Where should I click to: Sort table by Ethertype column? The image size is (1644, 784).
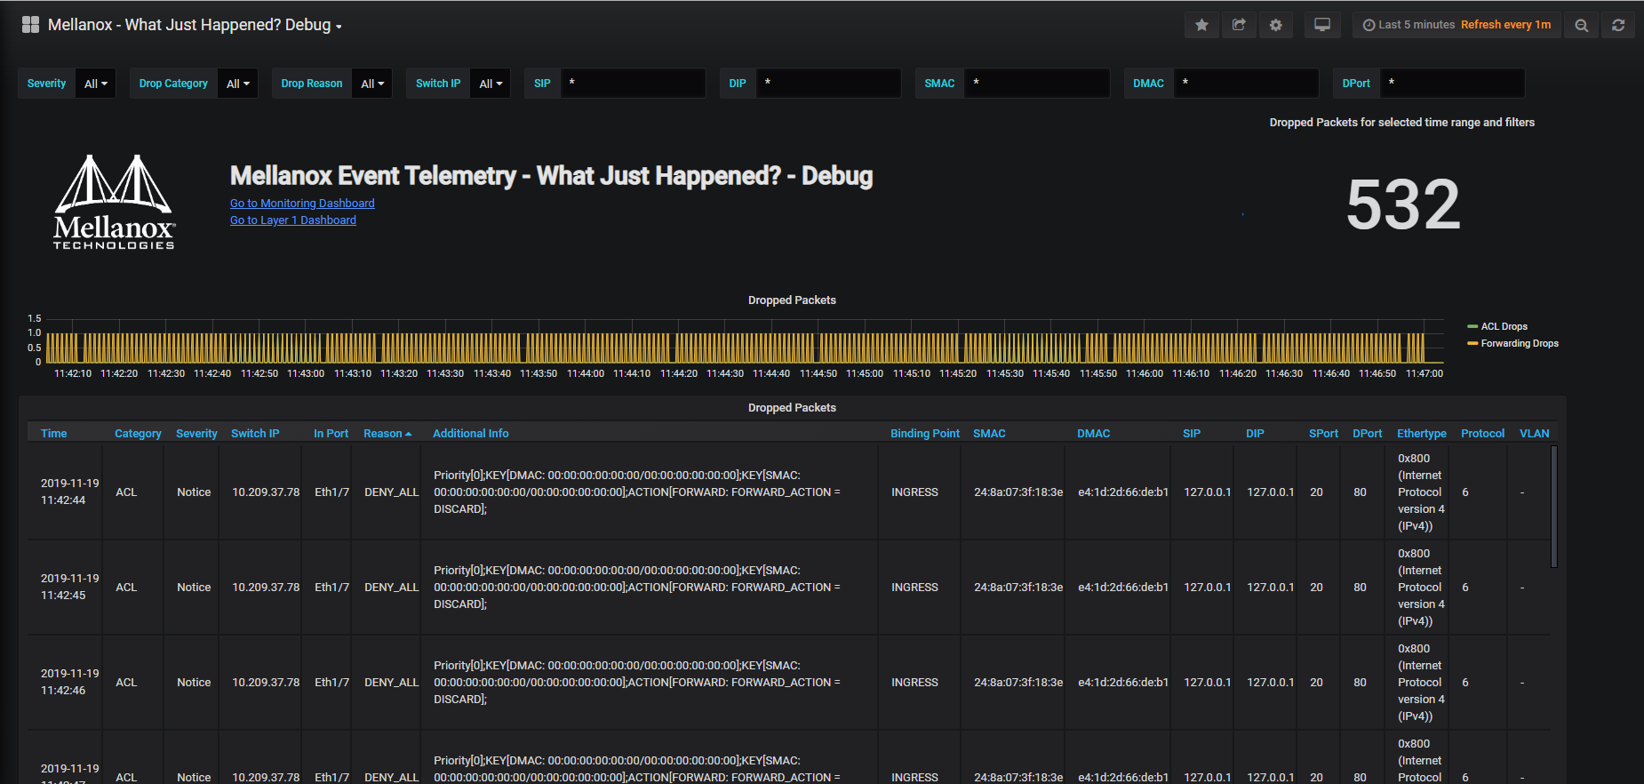point(1422,434)
